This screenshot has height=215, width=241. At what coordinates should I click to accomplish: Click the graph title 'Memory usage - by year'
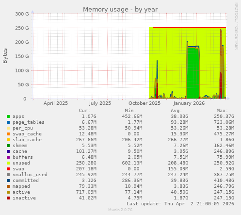[x=120, y=10]
